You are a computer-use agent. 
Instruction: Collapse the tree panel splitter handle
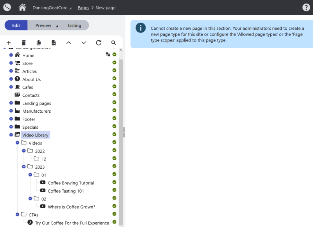(x=124, y=132)
